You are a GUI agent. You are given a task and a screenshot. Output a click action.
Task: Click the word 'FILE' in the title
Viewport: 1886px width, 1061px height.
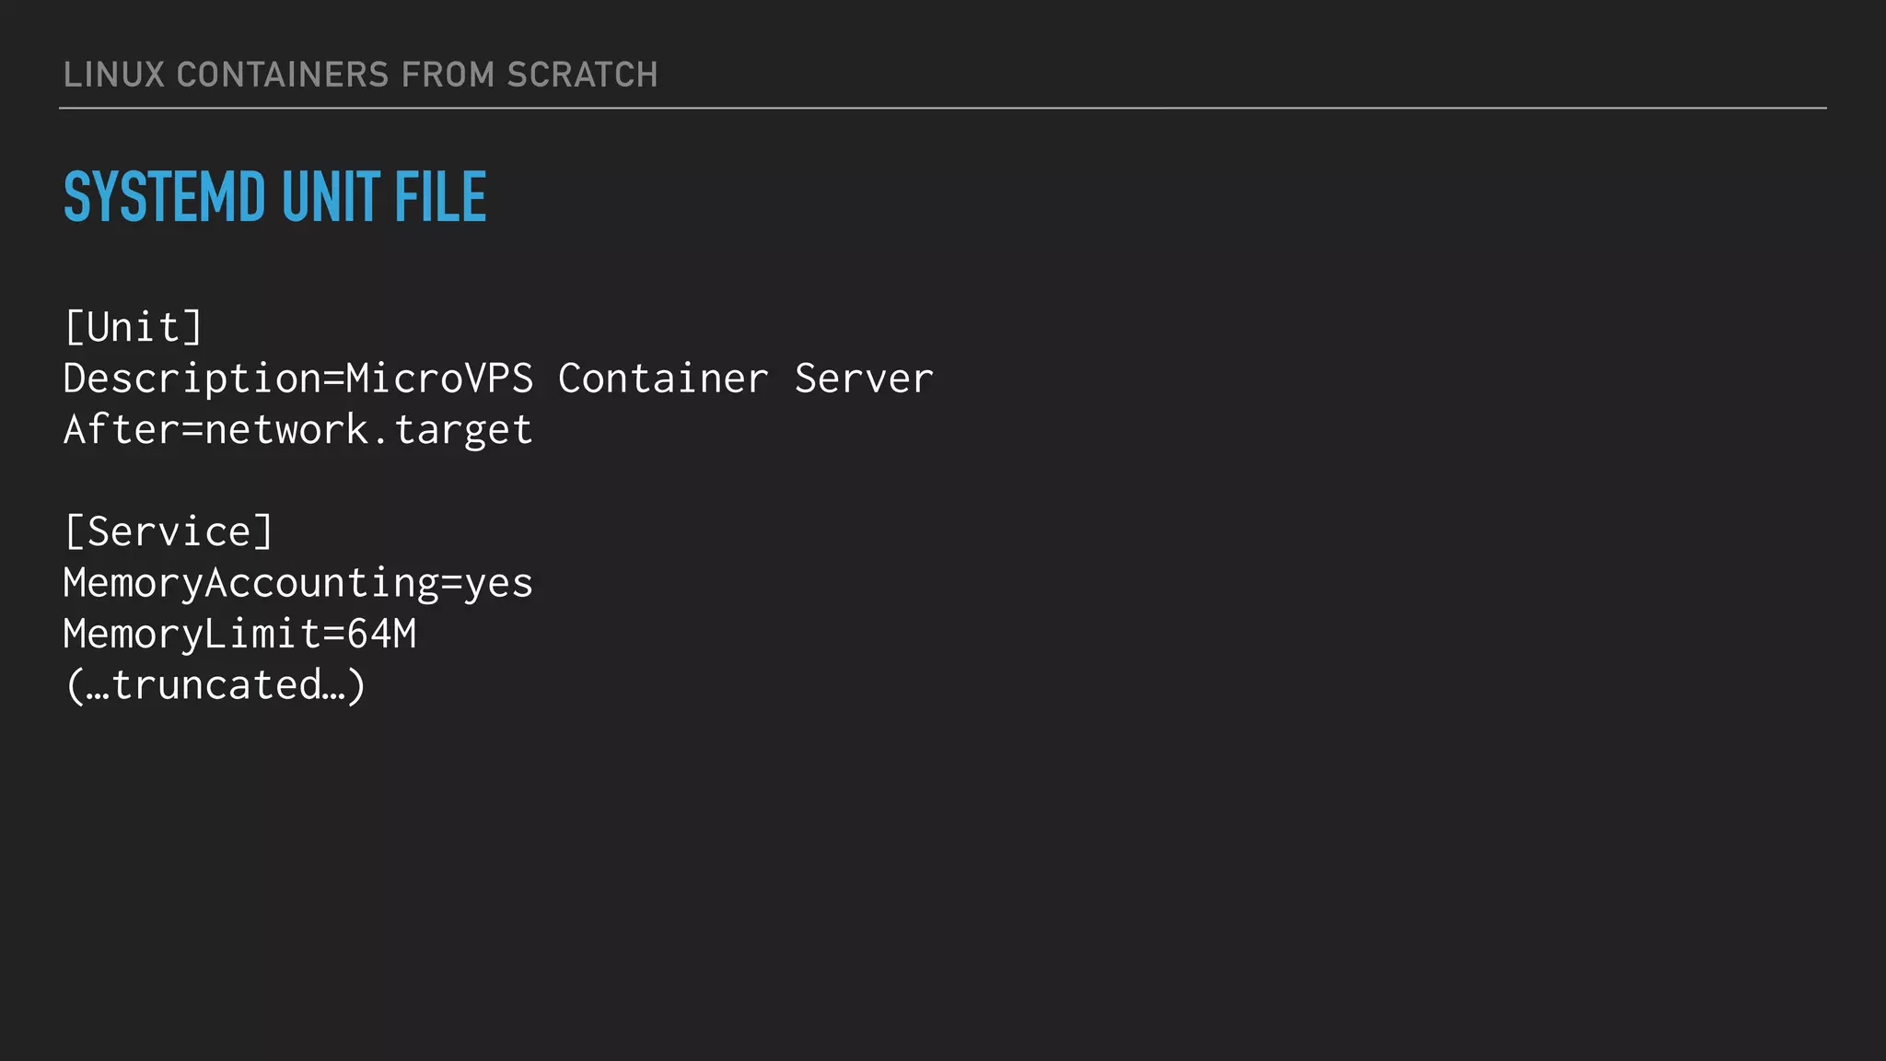point(440,197)
